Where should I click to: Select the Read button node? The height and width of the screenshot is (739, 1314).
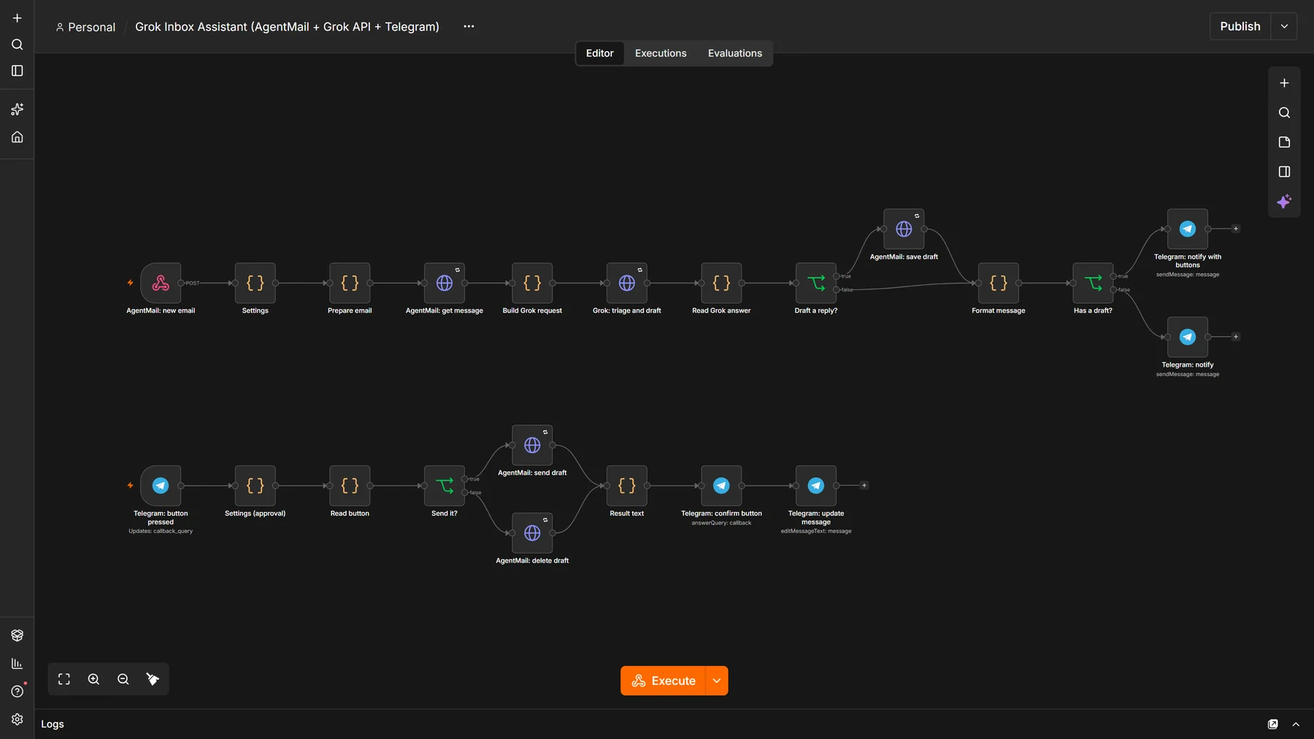pyautogui.click(x=350, y=486)
